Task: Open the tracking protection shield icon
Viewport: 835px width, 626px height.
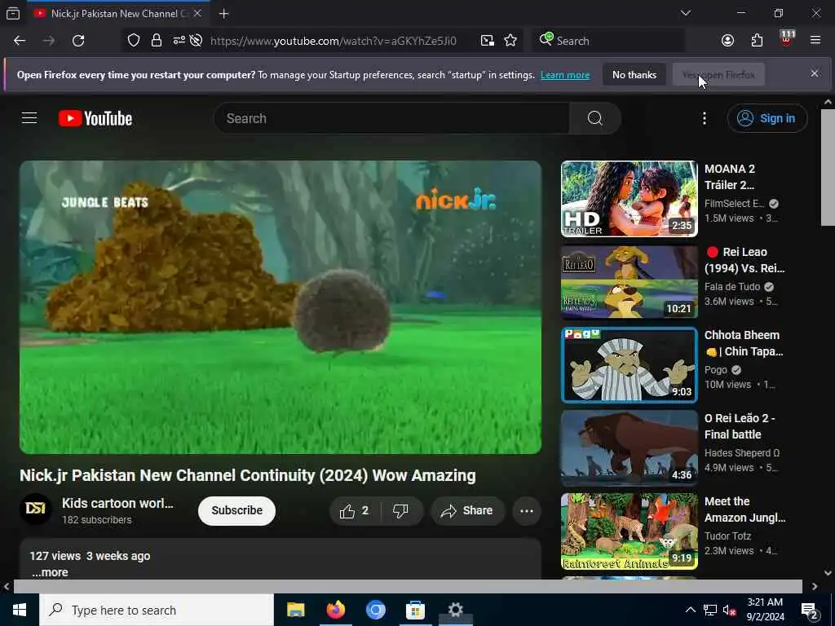Action: click(134, 41)
